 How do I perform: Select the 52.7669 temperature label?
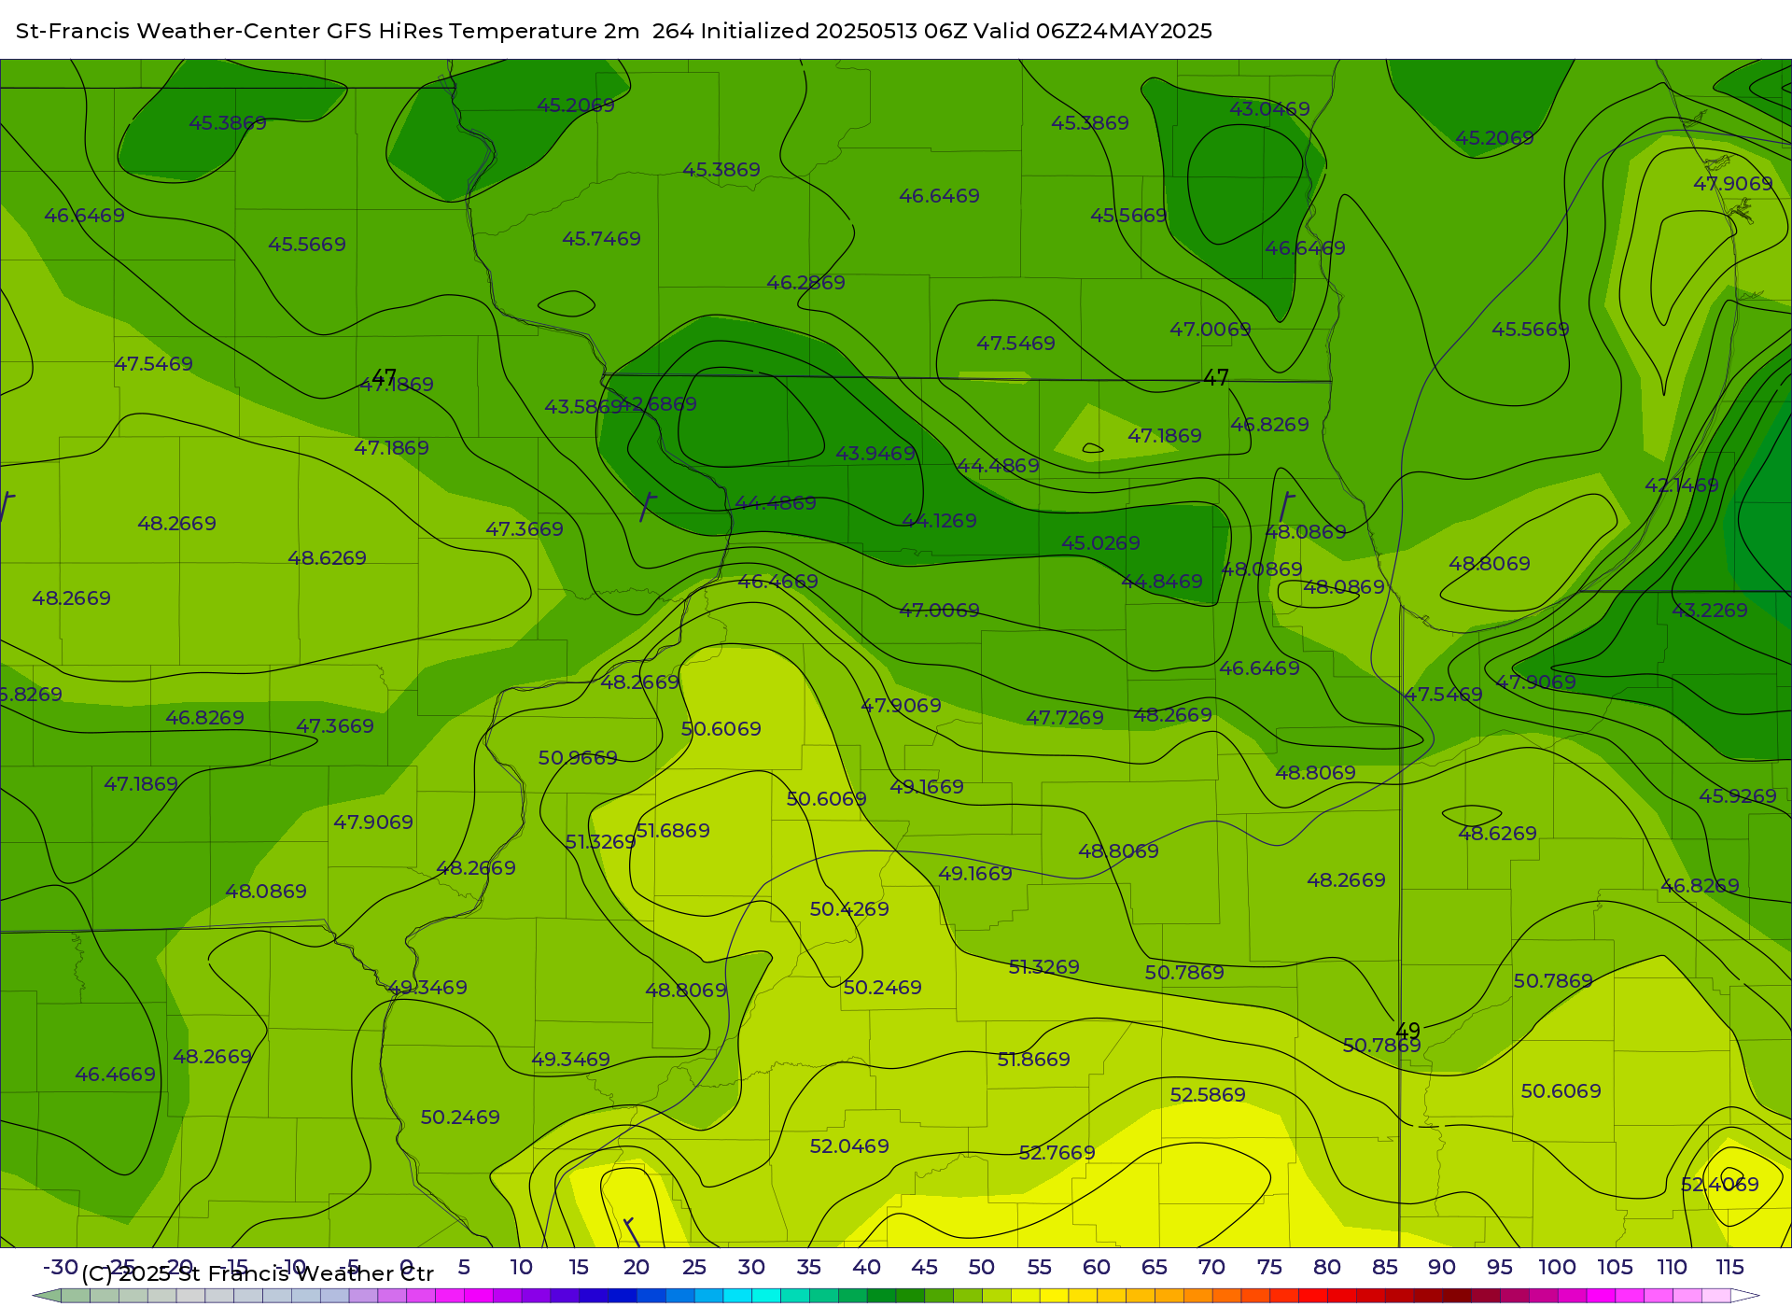[x=1057, y=1153]
